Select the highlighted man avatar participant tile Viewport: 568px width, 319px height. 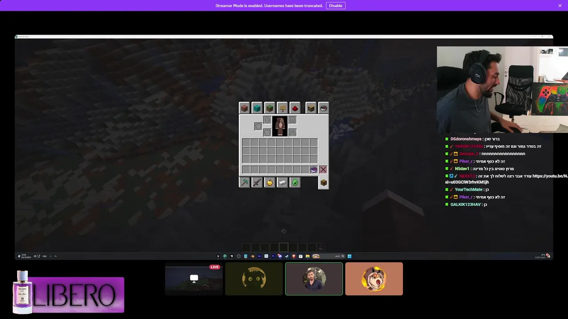coord(314,279)
